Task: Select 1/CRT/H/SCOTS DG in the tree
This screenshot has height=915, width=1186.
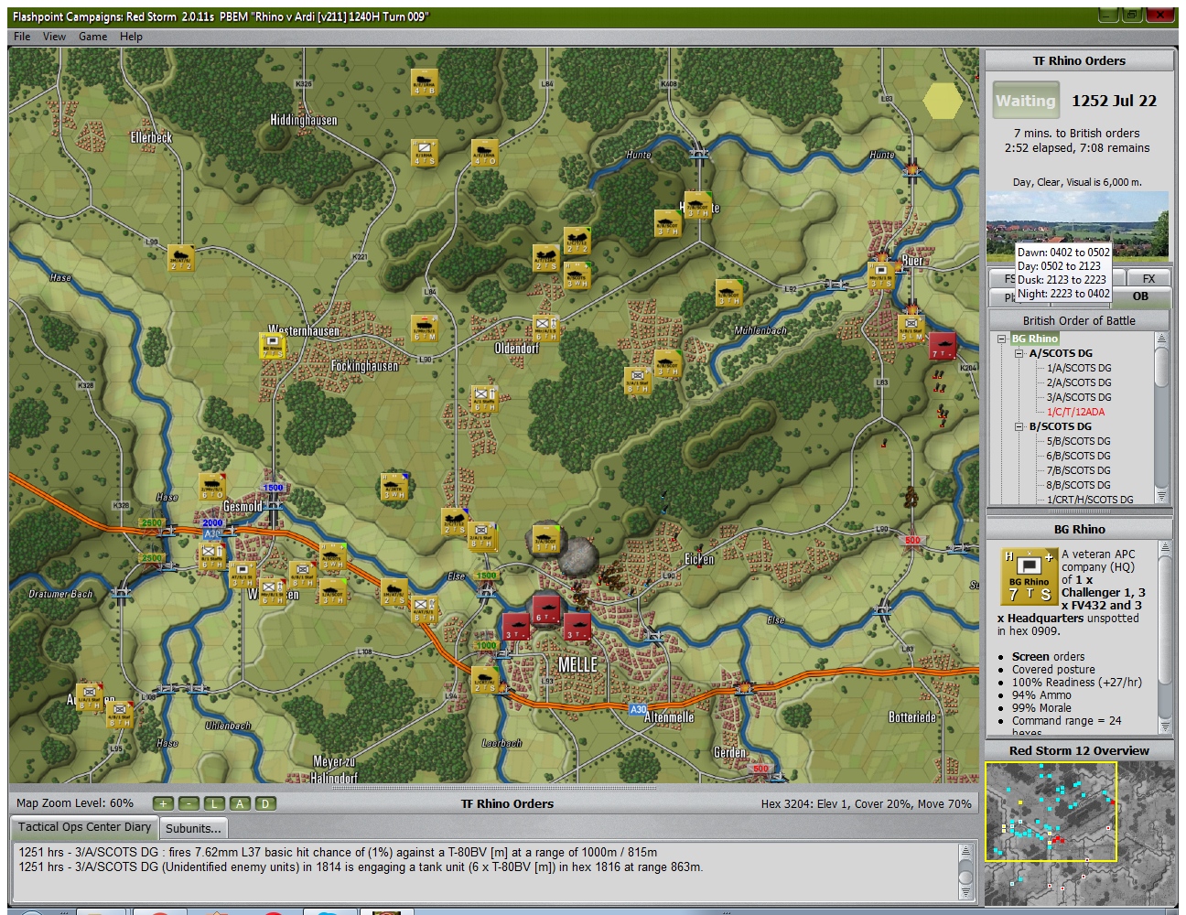Action: (x=1090, y=500)
